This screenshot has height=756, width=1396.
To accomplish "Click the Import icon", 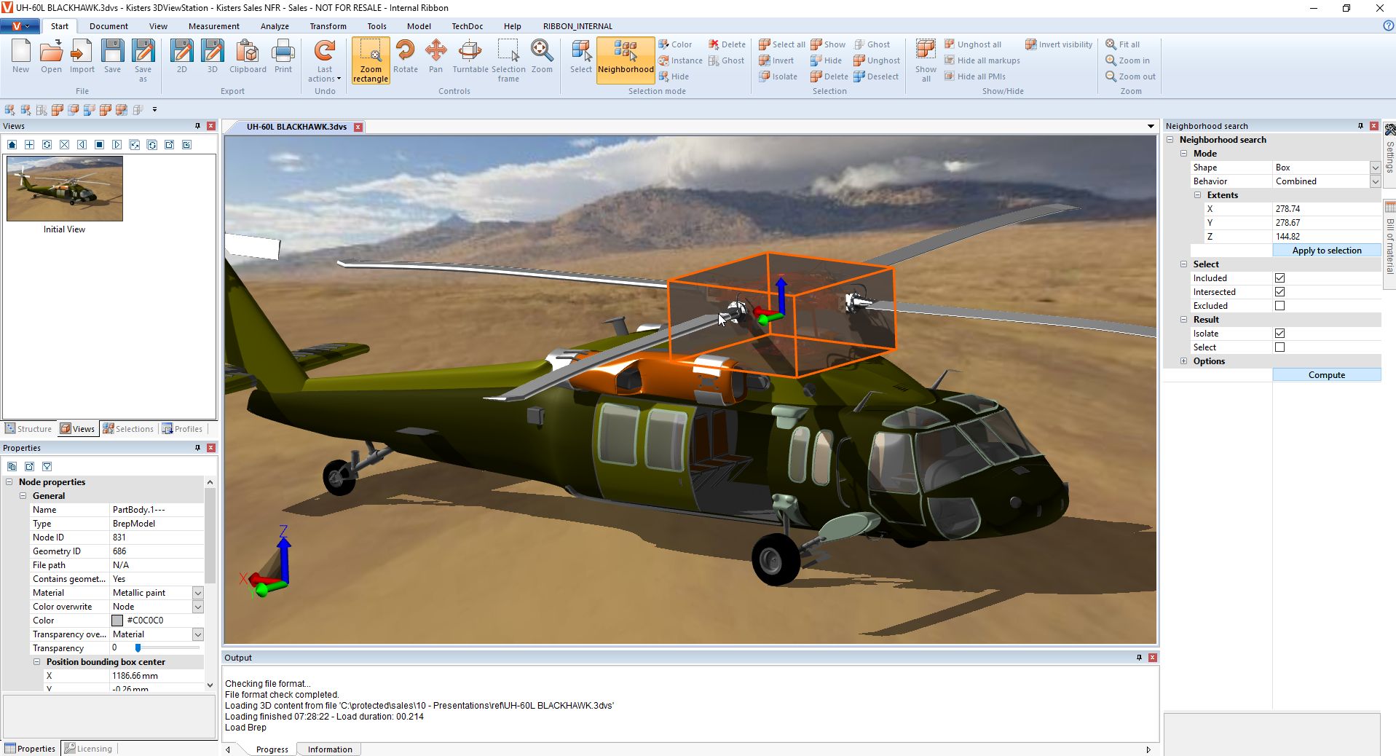I will click(x=82, y=57).
